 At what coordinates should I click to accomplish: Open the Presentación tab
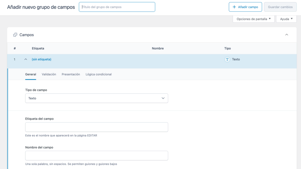click(71, 75)
